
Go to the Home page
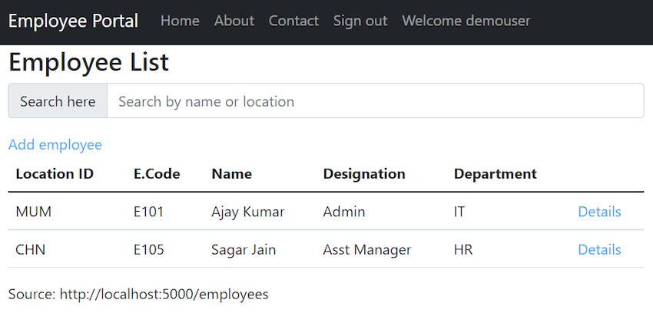tap(180, 21)
